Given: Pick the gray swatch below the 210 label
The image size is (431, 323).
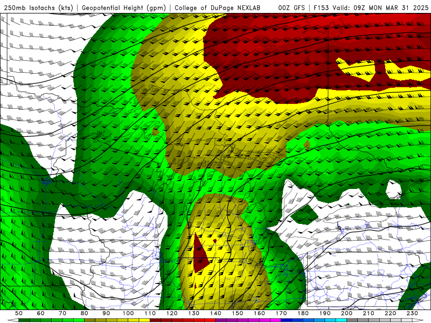Looking at the screenshot, I should [374, 320].
